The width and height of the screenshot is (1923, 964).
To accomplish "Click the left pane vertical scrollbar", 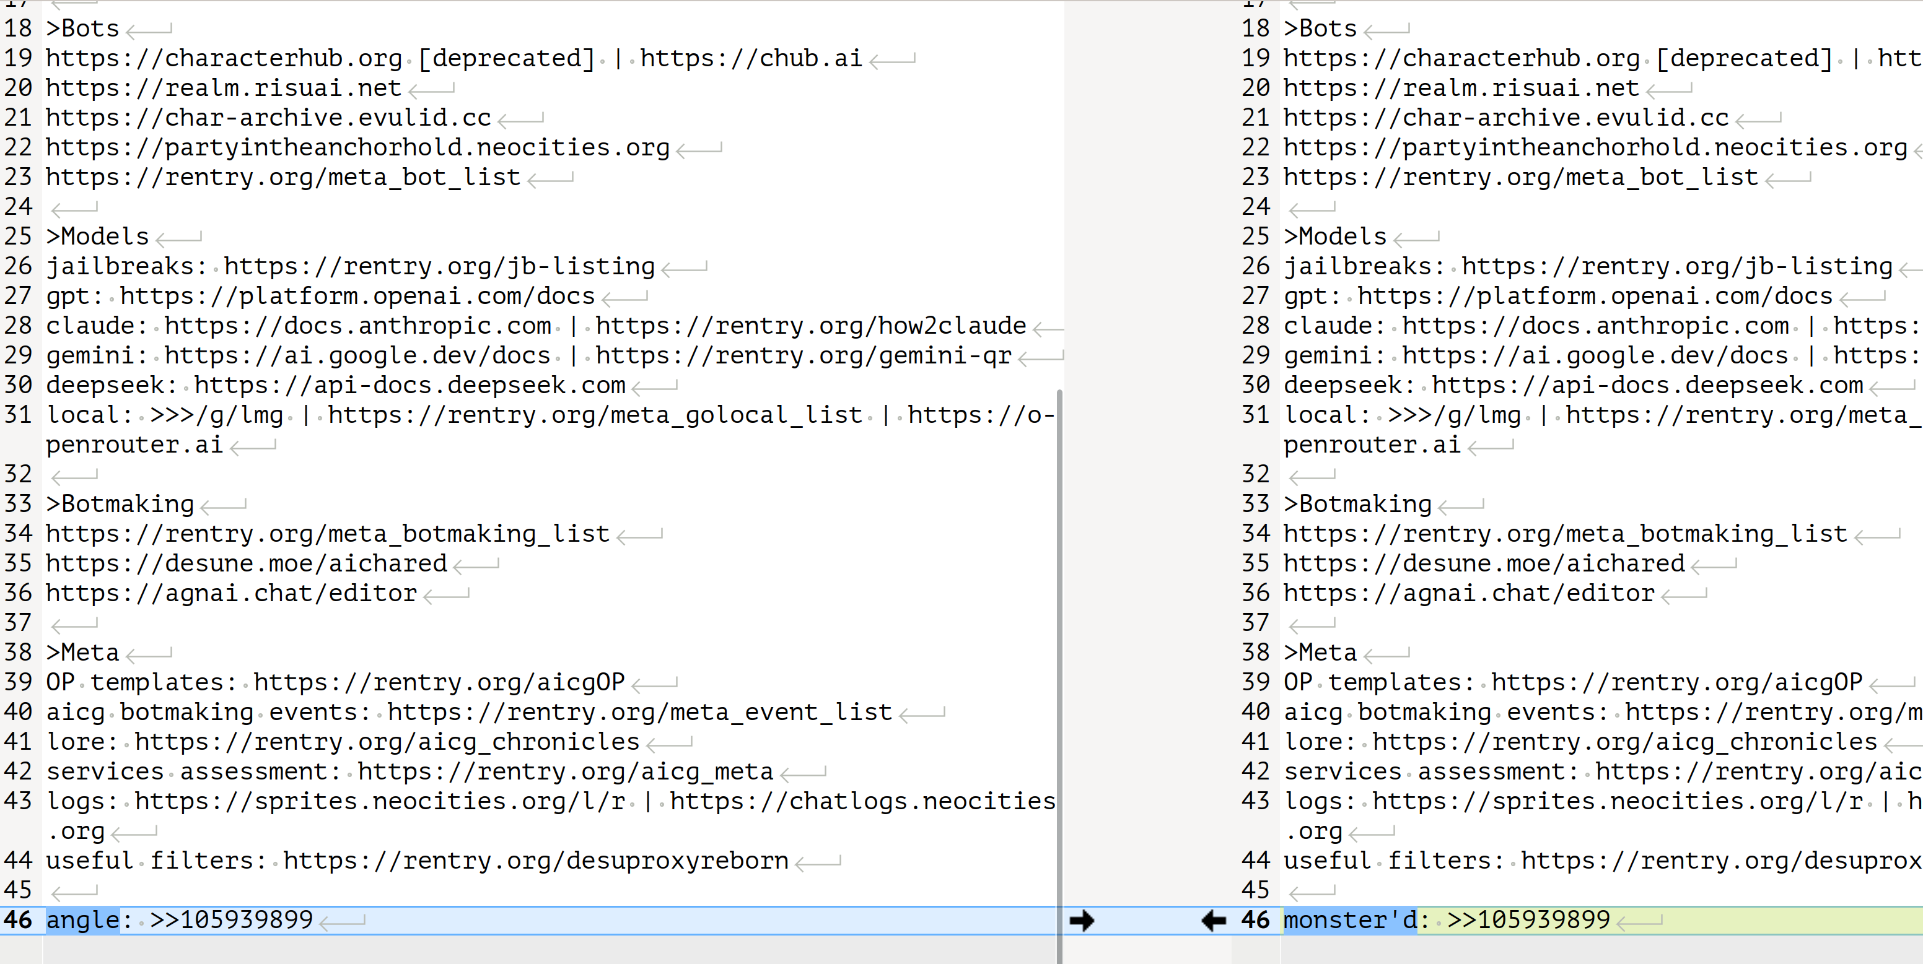I will click(1059, 675).
